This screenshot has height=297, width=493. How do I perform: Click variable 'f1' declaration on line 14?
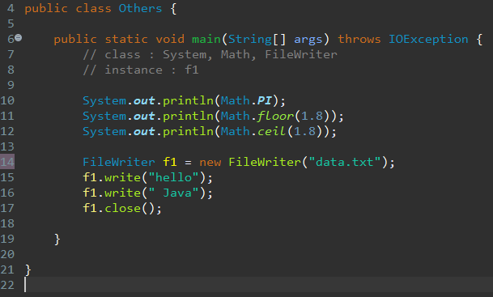(x=170, y=162)
